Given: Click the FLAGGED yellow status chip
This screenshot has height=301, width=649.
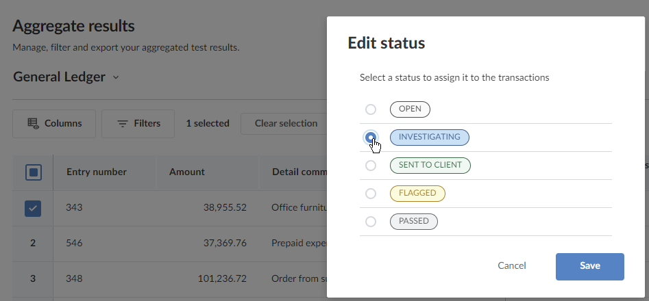Looking at the screenshot, I should tap(417, 194).
